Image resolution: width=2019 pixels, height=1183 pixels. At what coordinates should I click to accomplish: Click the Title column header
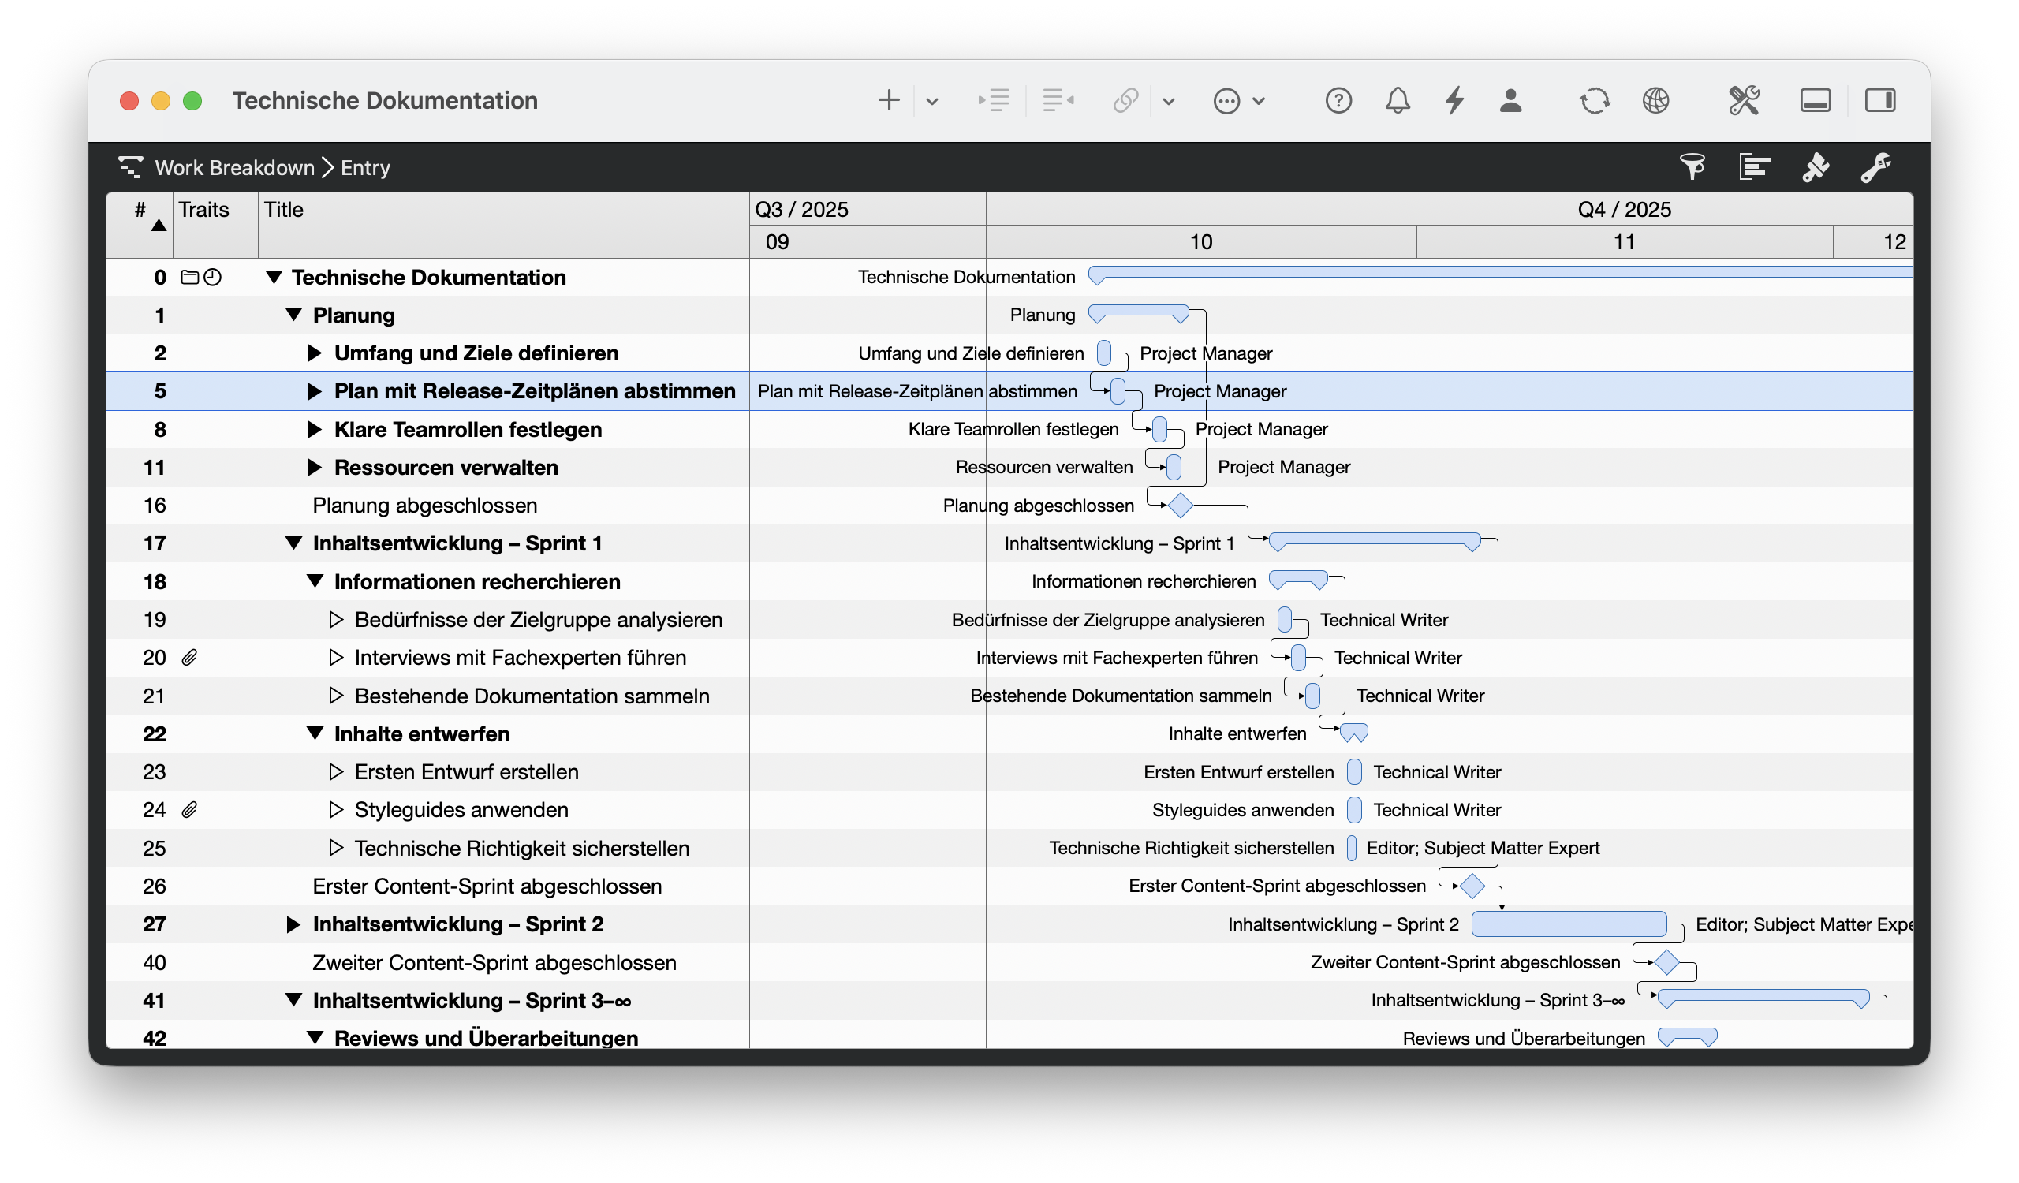[284, 210]
